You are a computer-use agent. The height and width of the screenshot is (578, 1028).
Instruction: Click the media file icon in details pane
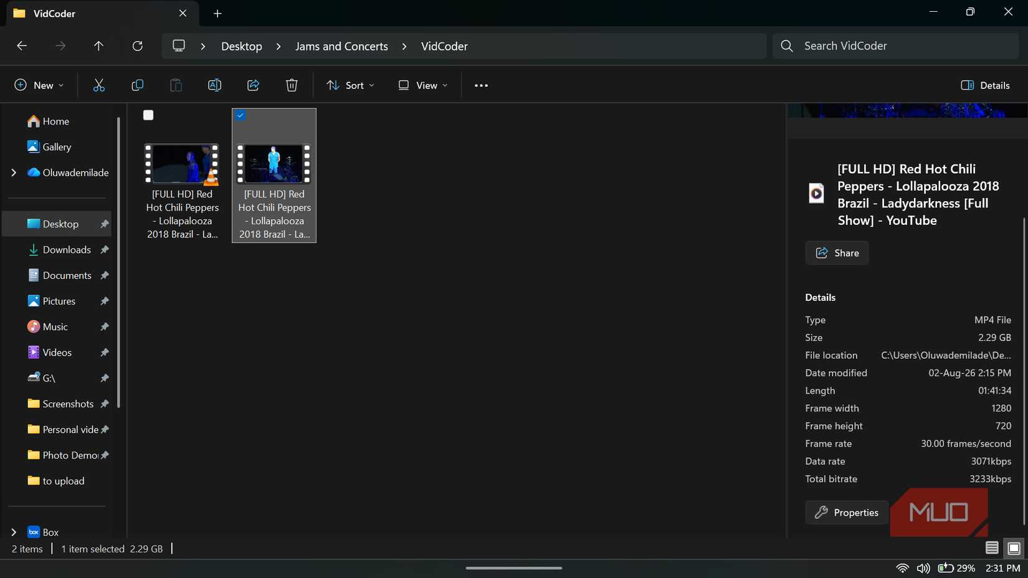(816, 193)
